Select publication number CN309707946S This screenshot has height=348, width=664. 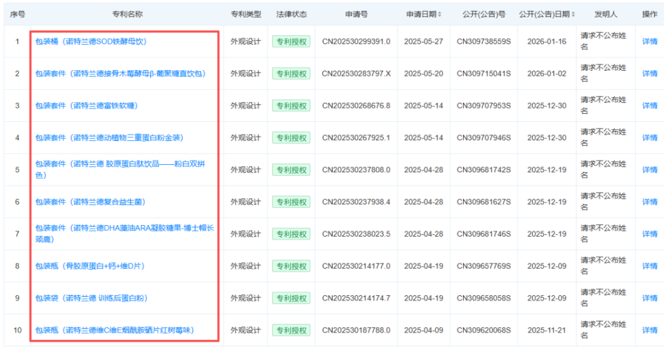pos(484,138)
